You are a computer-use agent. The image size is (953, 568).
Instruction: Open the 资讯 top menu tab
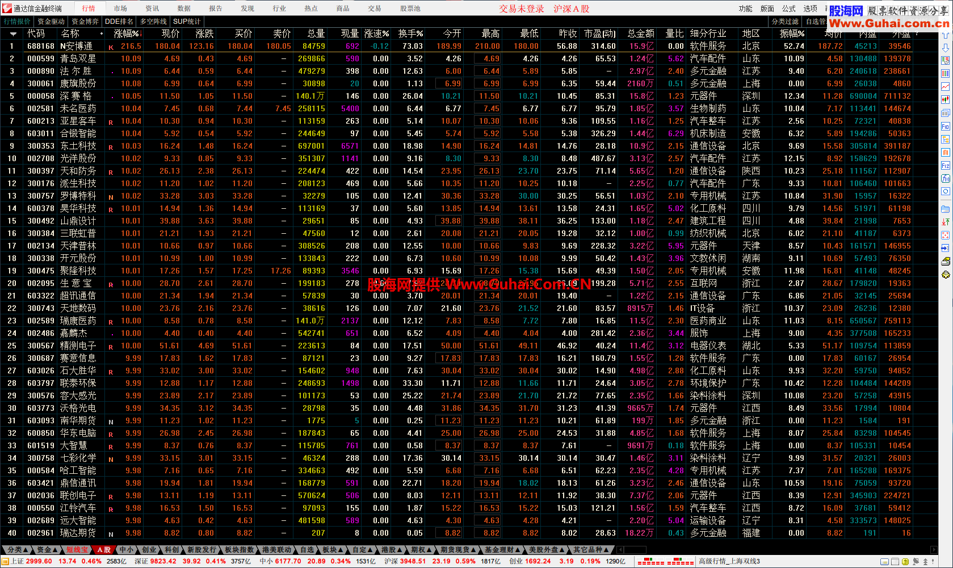[152, 9]
